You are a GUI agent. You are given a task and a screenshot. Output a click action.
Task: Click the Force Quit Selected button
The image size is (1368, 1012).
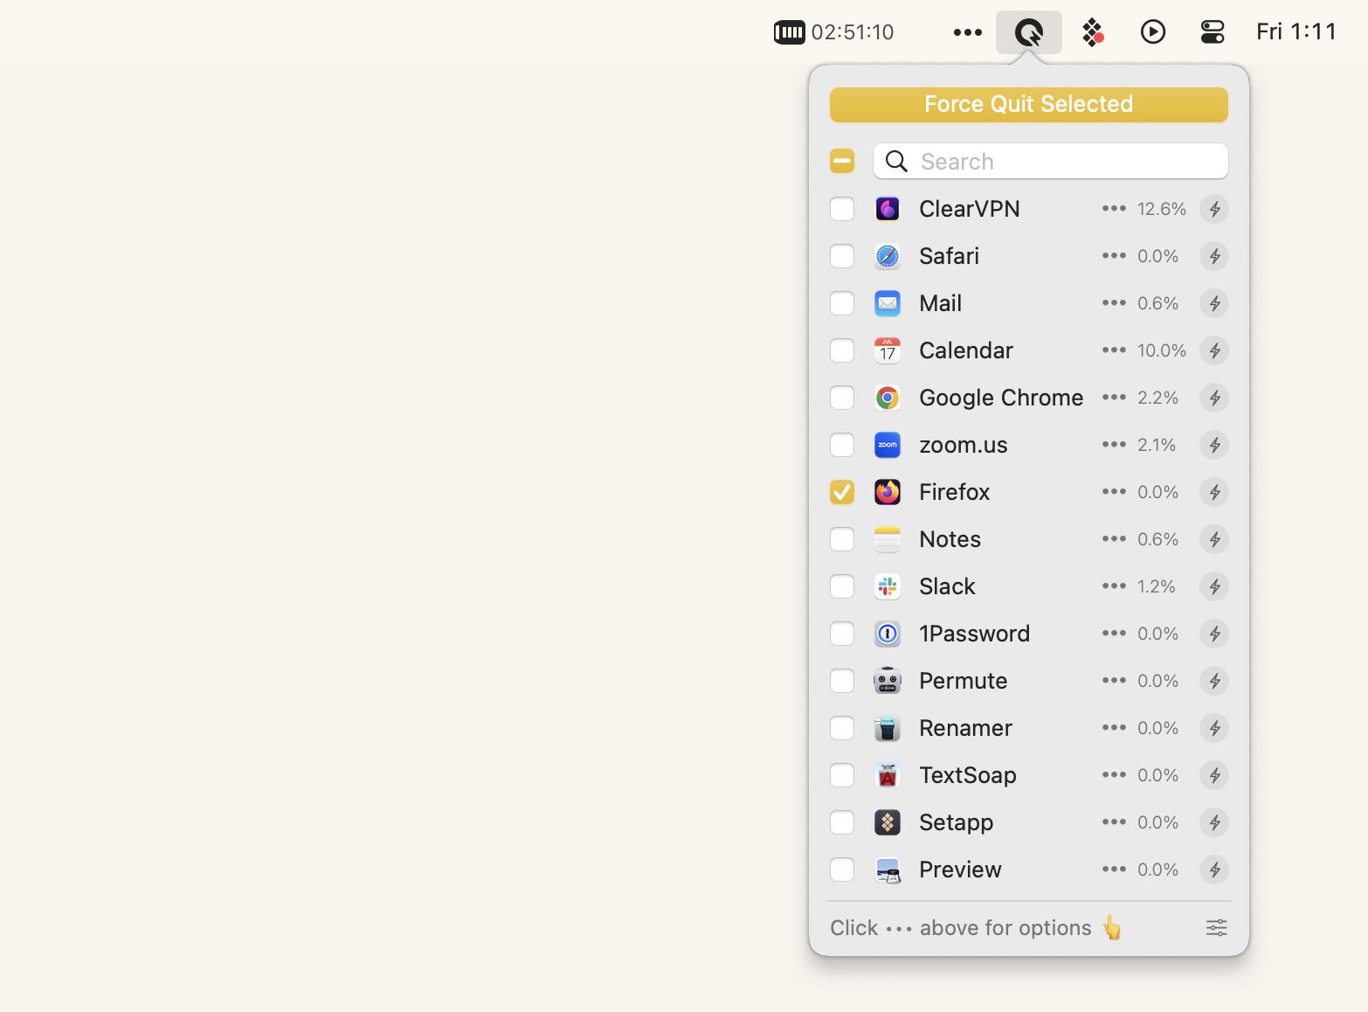coord(1028,105)
